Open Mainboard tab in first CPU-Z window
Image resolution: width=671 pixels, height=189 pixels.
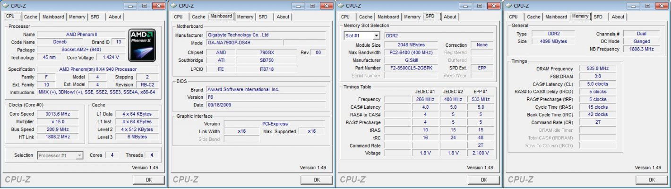[x=53, y=17]
